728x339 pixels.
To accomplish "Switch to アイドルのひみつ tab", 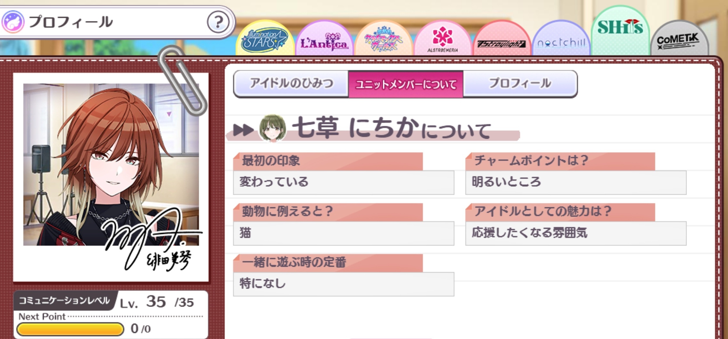I will [x=291, y=83].
